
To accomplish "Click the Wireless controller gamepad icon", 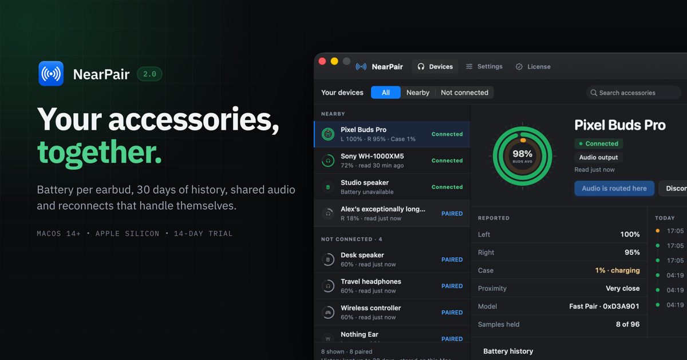I will [x=328, y=312].
